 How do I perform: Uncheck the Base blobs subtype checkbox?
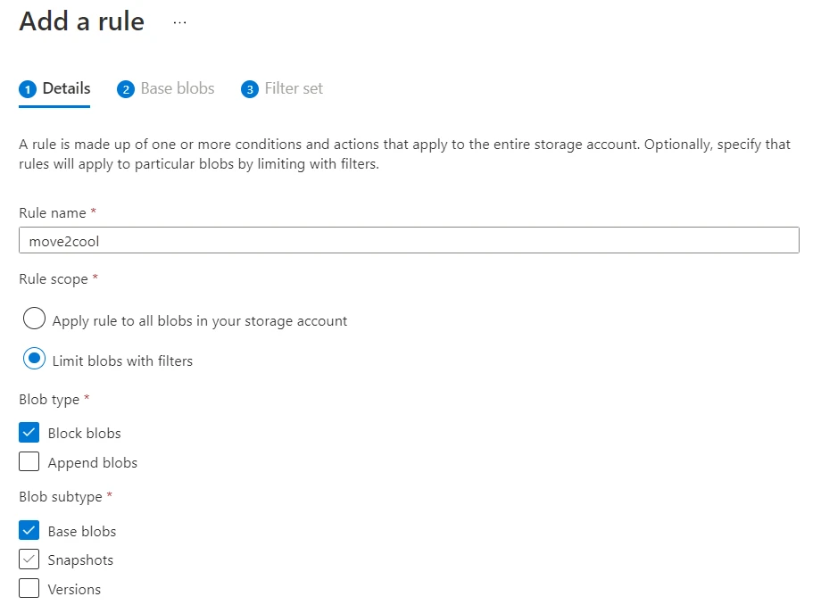(28, 530)
